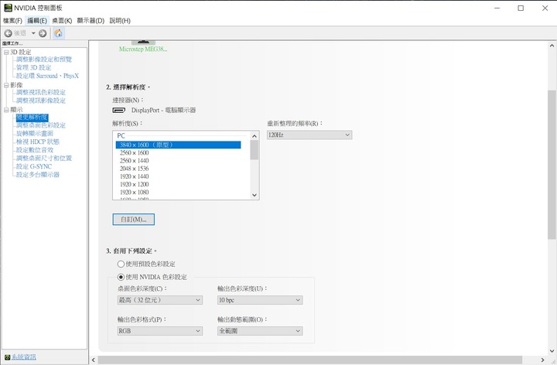Image resolution: width=557 pixels, height=365 pixels.
Task: Open 設定數位音效 in the tree
Action: 35,150
